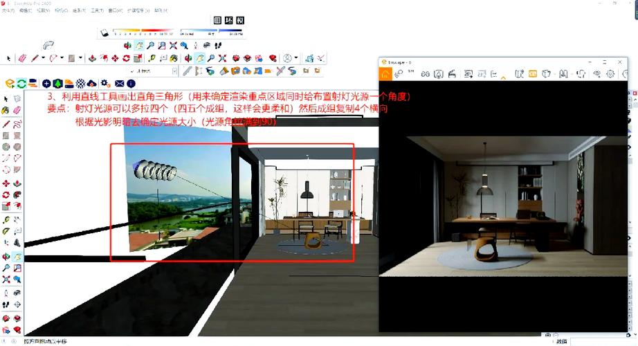Toggle shadows display in the Shadows toolbar
This screenshot has width=638, height=346.
coord(105,33)
